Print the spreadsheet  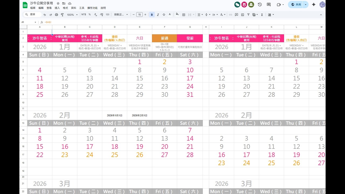click(56, 15)
